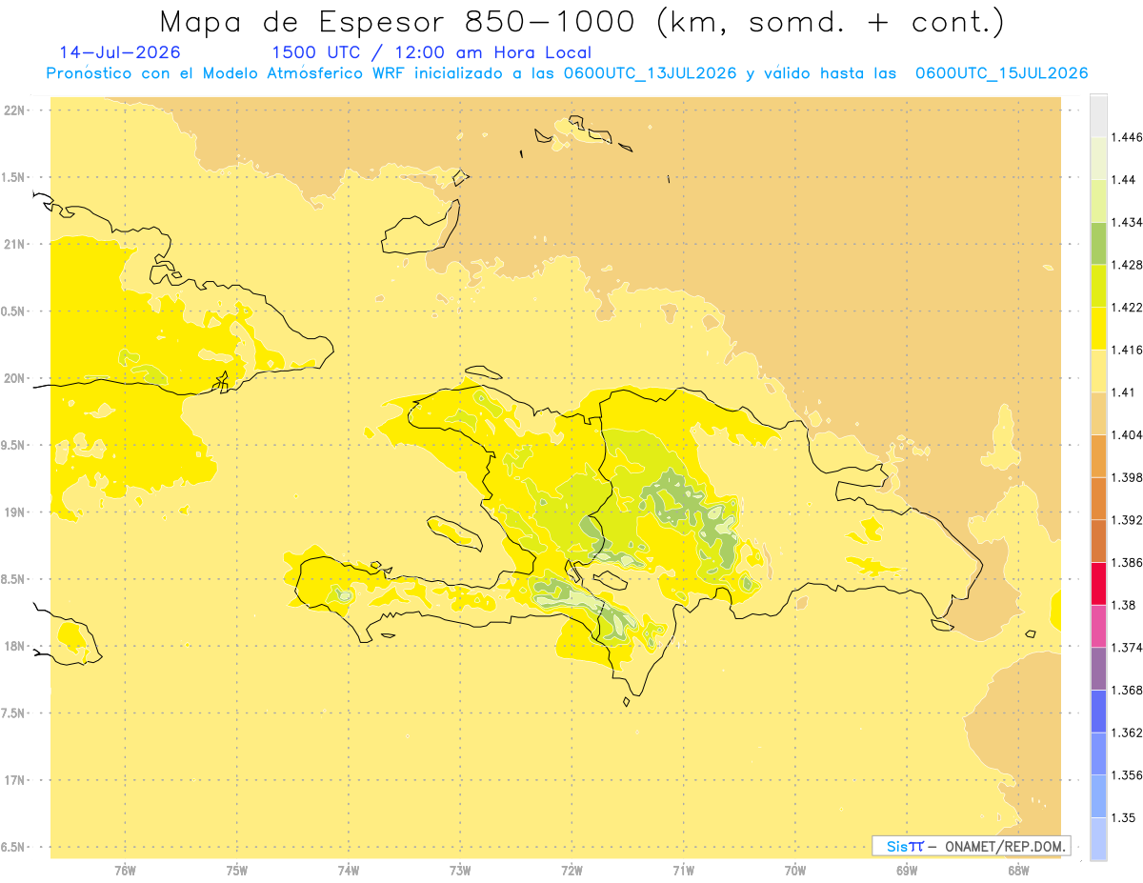Click the '70W' longitude label
This screenshot has height=883, width=1143.
795,871
